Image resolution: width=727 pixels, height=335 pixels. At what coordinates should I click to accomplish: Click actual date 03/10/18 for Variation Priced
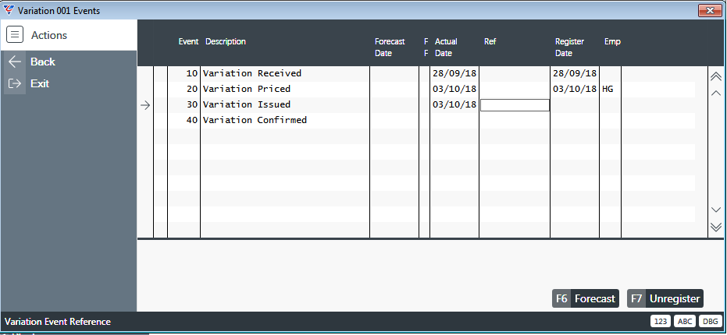point(454,89)
